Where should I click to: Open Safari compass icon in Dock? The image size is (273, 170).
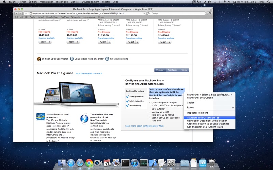[80, 163]
